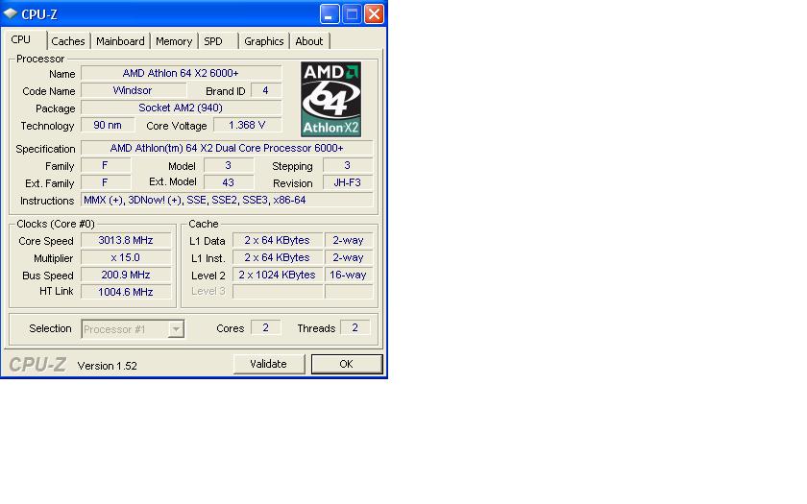This screenshot has width=807, height=504.
Task: Open the Memory tab
Action: tap(174, 41)
